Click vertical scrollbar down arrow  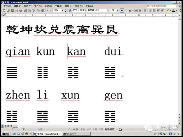click(180, 115)
